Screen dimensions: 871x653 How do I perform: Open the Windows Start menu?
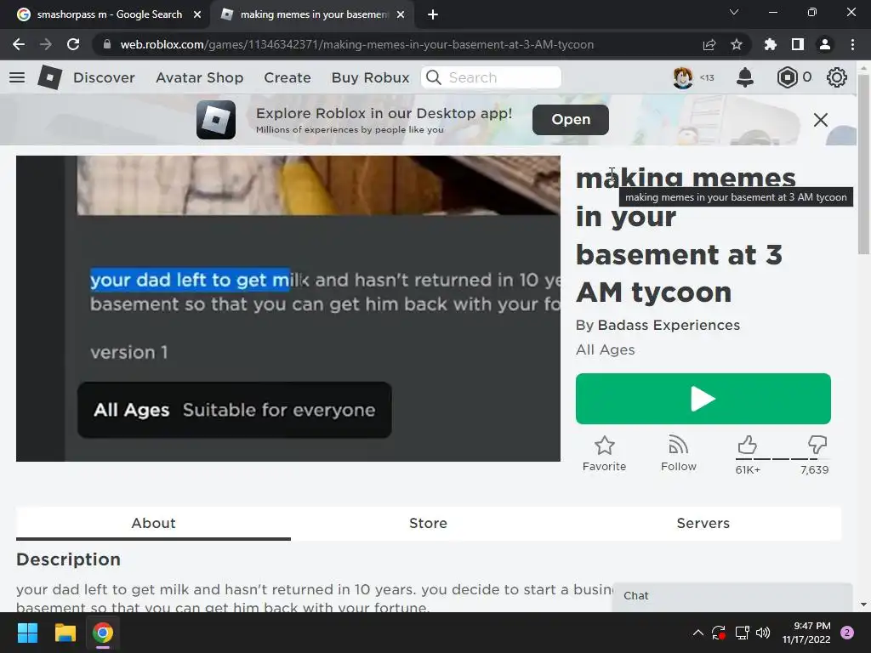click(x=27, y=633)
